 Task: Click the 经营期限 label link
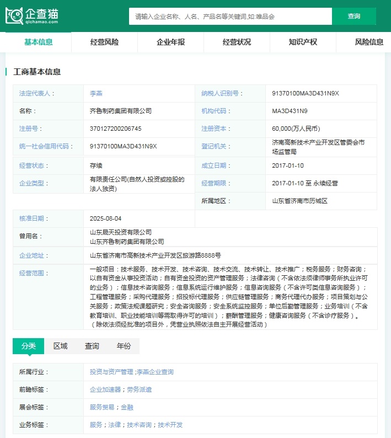[x=213, y=183]
